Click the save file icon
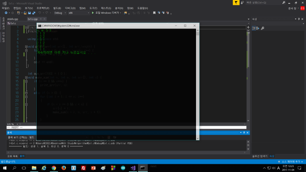The image size is (306, 172). (30, 13)
